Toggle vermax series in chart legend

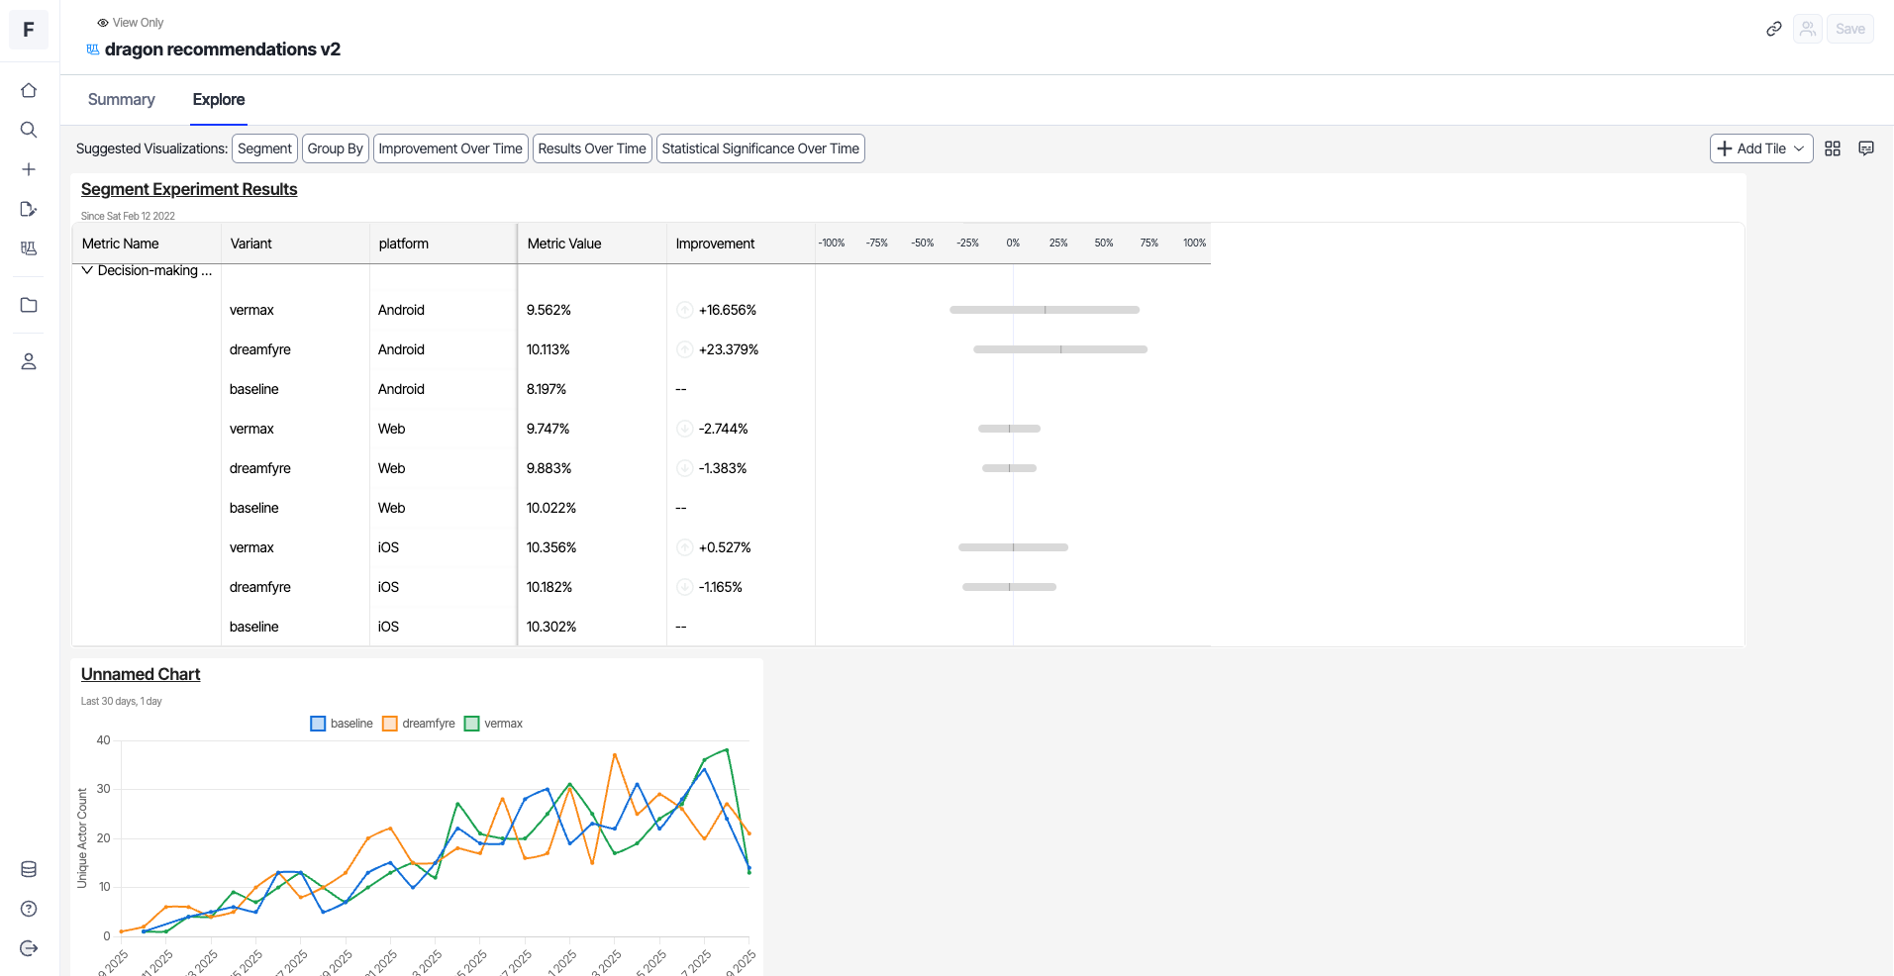[x=493, y=724]
